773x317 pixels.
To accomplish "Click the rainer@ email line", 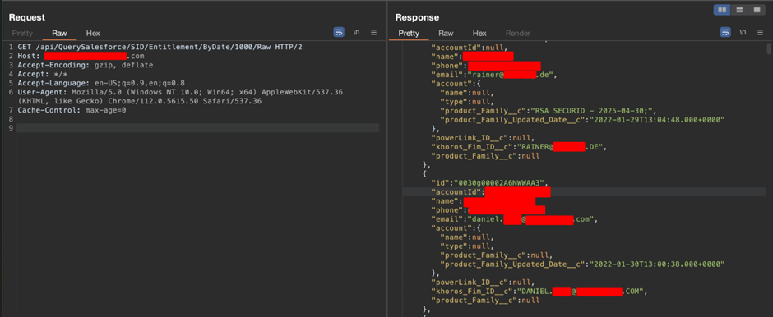I will pos(493,75).
